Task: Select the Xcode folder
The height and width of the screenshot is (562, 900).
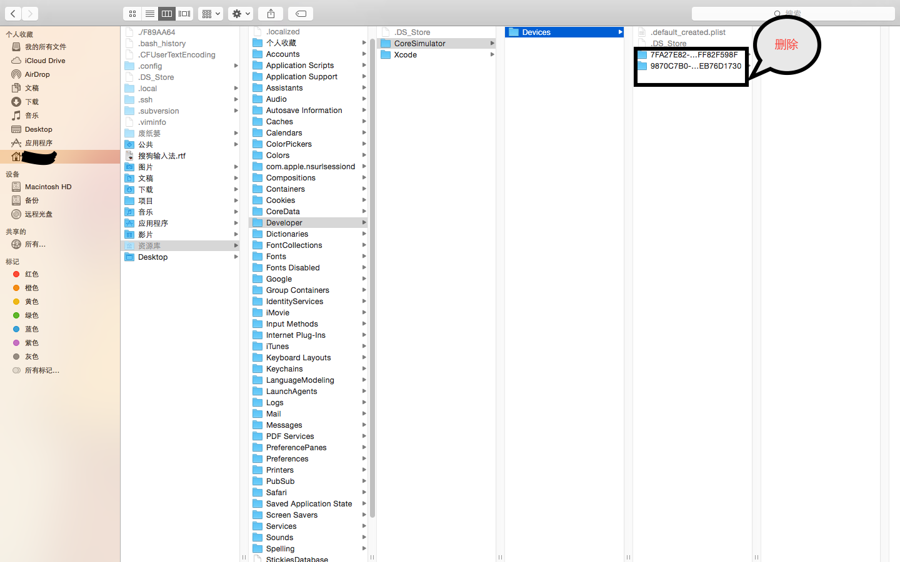Action: (x=436, y=55)
